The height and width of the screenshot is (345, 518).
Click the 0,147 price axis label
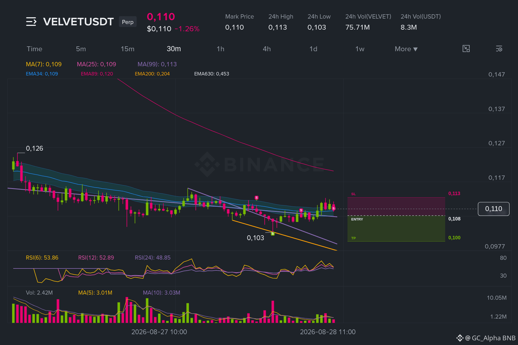496,74
